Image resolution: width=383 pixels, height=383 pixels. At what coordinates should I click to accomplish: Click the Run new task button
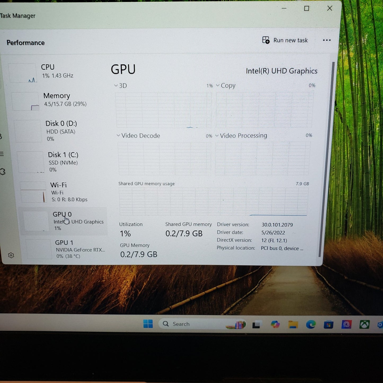[x=285, y=40]
